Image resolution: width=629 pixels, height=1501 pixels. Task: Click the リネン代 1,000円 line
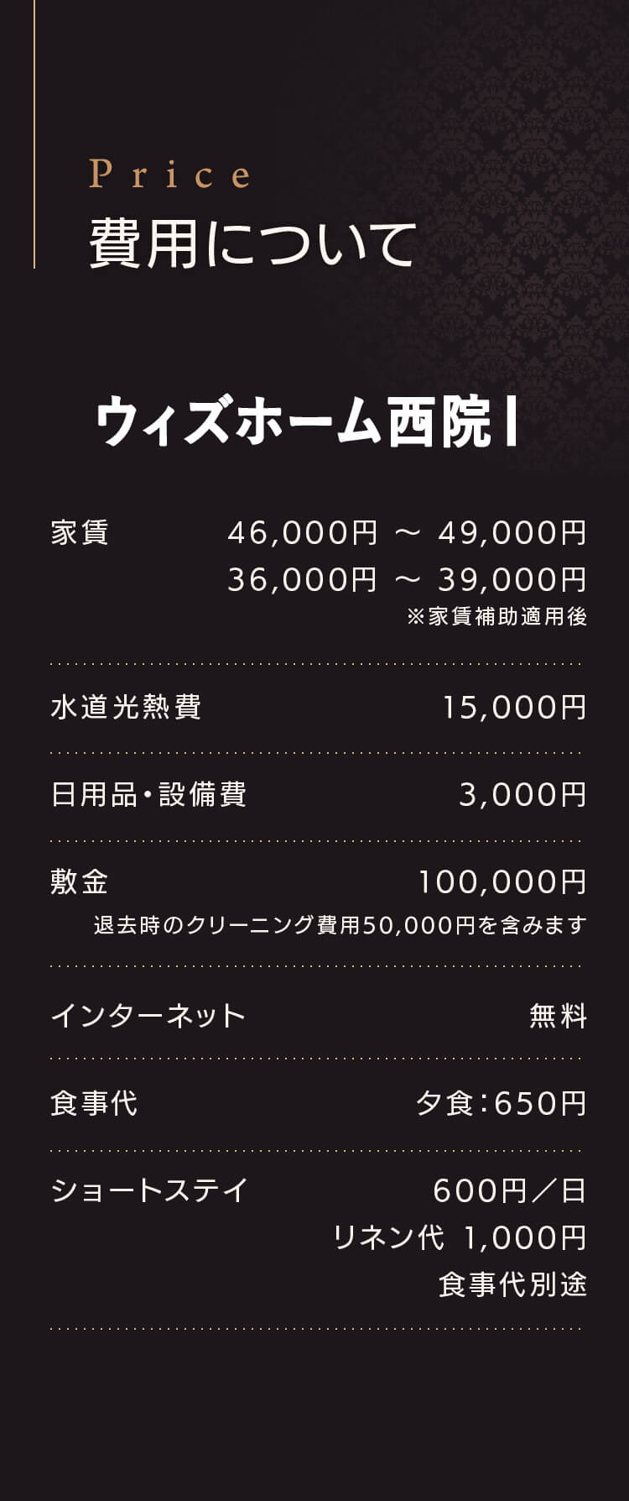pyautogui.click(x=460, y=1238)
